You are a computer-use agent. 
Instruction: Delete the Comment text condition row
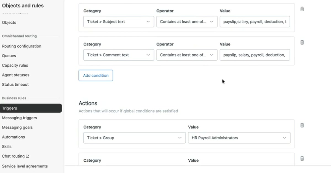(x=302, y=42)
